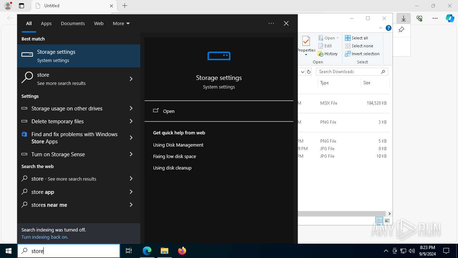
Task: Expand the More filter dropdown
Action: [x=121, y=23]
